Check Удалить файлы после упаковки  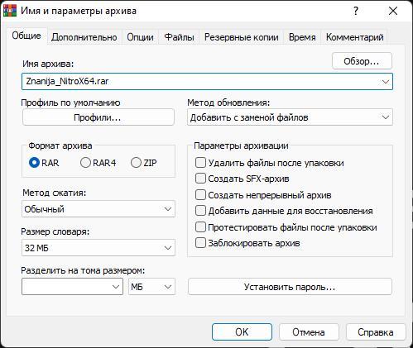point(200,163)
